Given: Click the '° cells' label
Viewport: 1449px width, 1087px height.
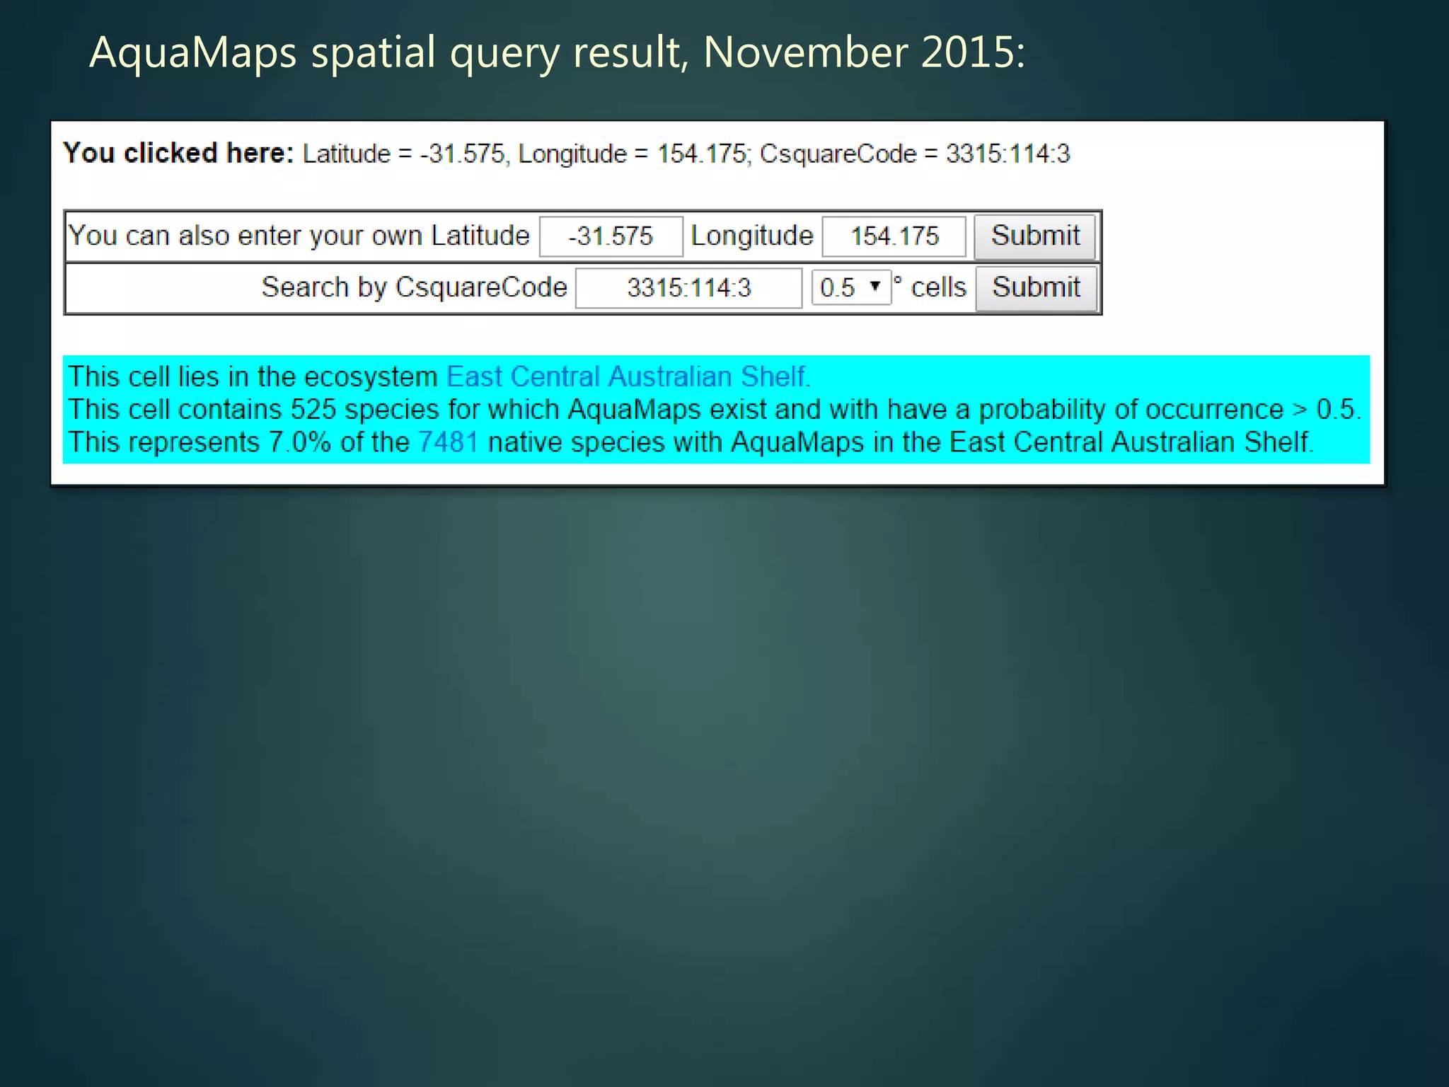Looking at the screenshot, I should (x=930, y=287).
